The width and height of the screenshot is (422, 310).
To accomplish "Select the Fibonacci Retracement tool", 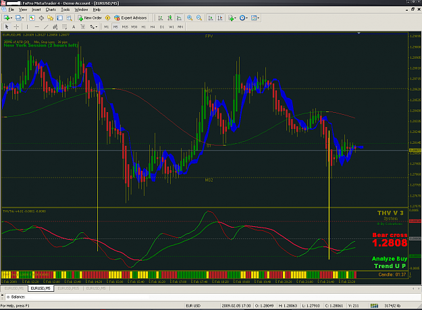I will pyautogui.click(x=64, y=26).
